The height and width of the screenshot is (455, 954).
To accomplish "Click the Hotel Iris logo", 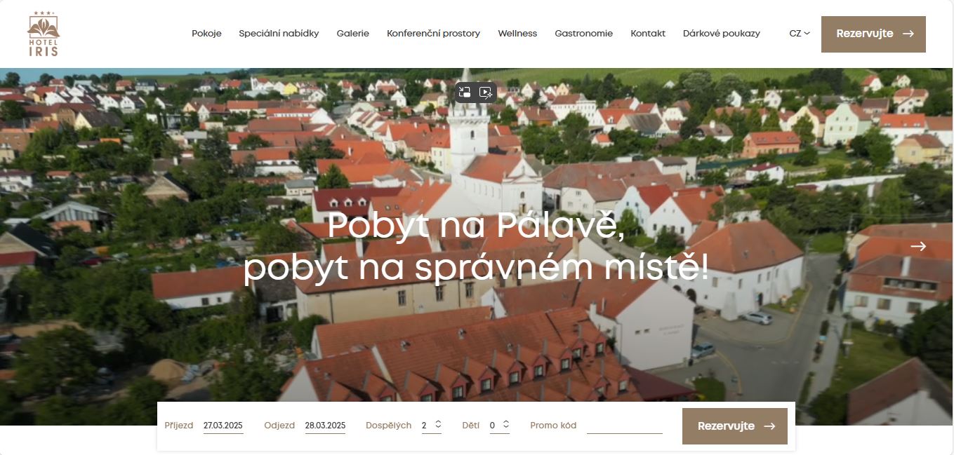I will 44,34.
